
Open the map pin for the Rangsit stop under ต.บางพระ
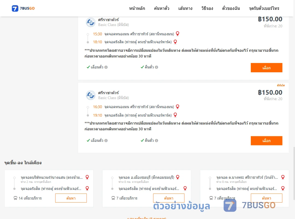click(x=283, y=188)
